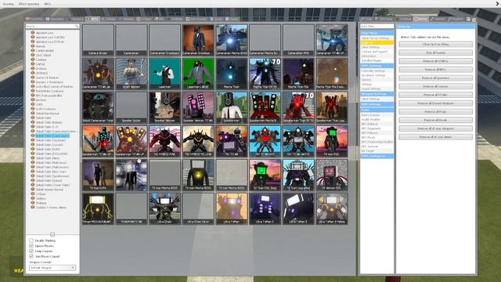The height and width of the screenshot is (282, 501).
Task: Click the Remove all Decals button
Action: click(435, 120)
